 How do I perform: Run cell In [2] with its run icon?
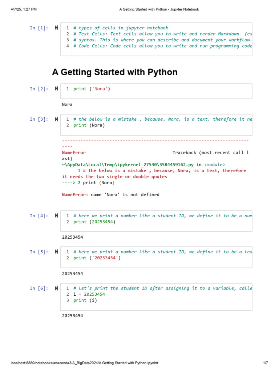pos(56,89)
